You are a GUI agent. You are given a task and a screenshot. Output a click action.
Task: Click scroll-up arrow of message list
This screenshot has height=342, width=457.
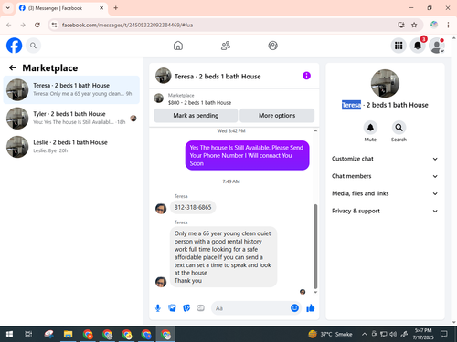pyautogui.click(x=315, y=130)
